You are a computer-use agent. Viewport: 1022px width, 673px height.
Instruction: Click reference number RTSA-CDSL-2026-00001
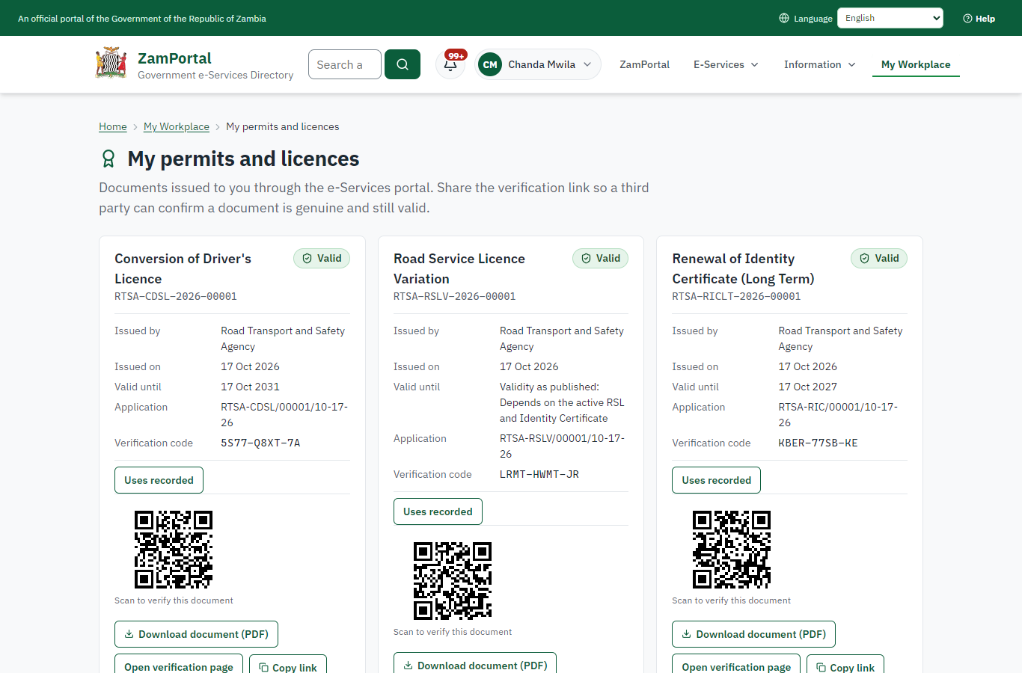(176, 296)
